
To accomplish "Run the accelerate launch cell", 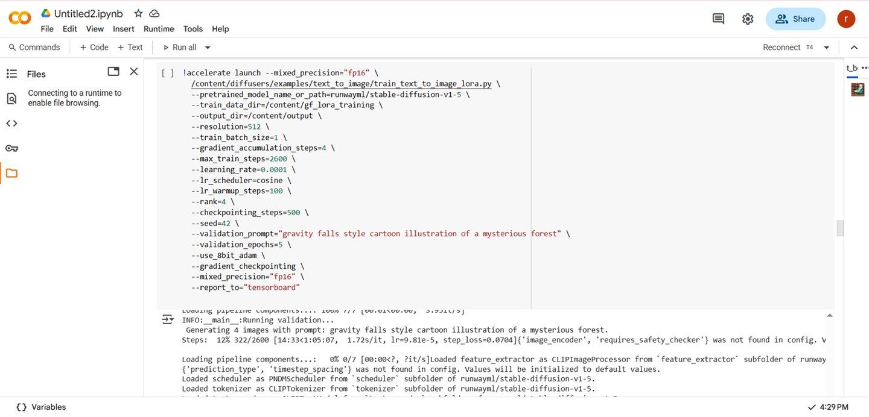I will pyautogui.click(x=168, y=74).
